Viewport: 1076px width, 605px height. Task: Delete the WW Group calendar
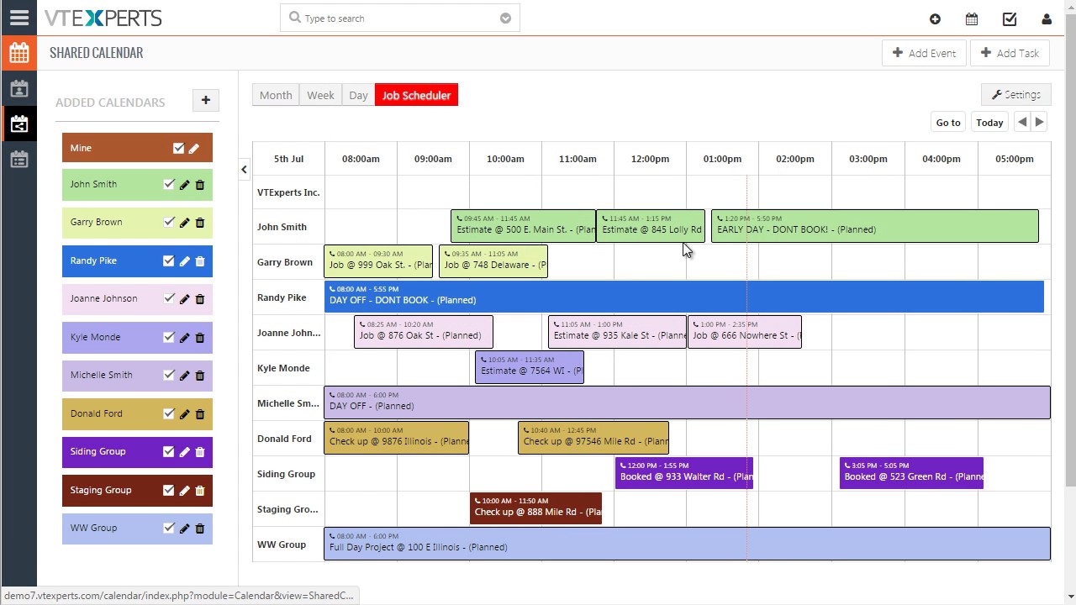pyautogui.click(x=200, y=529)
